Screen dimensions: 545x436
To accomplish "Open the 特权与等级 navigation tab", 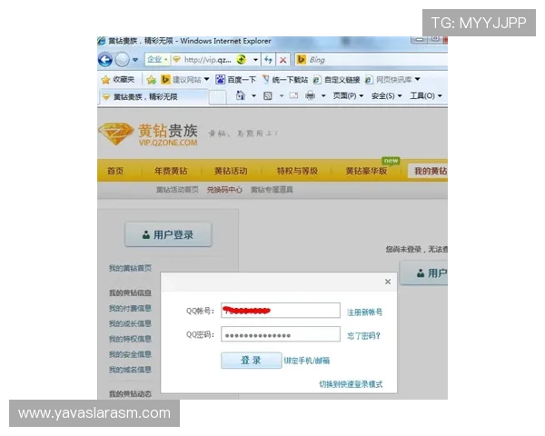I will click(297, 171).
